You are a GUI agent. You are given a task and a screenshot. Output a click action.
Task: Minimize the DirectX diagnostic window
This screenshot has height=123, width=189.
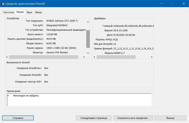162,4
